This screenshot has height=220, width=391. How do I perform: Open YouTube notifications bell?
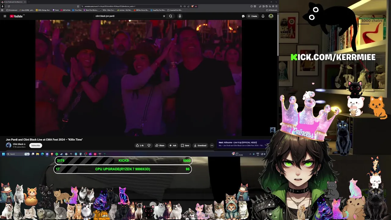pyautogui.click(x=263, y=16)
